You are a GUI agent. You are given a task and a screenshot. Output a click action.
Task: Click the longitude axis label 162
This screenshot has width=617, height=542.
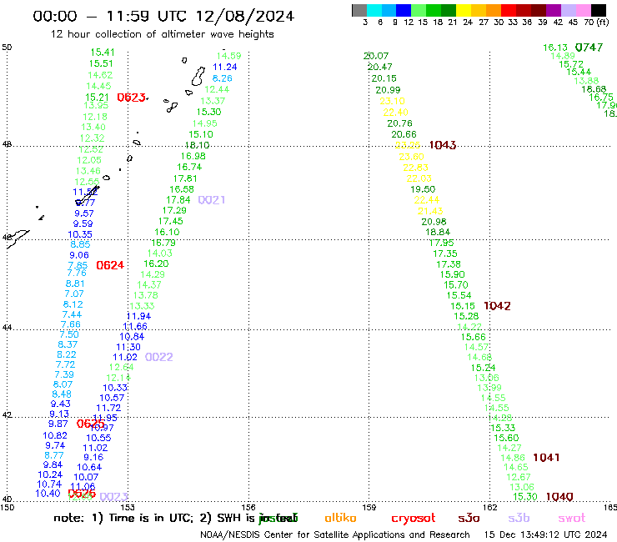pos(490,507)
